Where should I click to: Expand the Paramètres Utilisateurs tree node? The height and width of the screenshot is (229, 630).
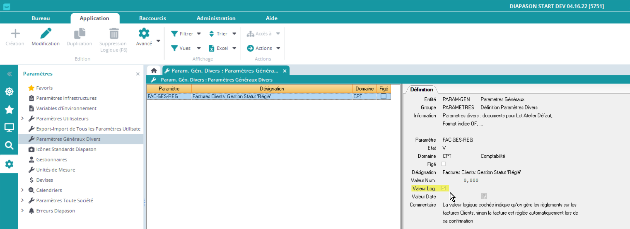click(x=23, y=118)
